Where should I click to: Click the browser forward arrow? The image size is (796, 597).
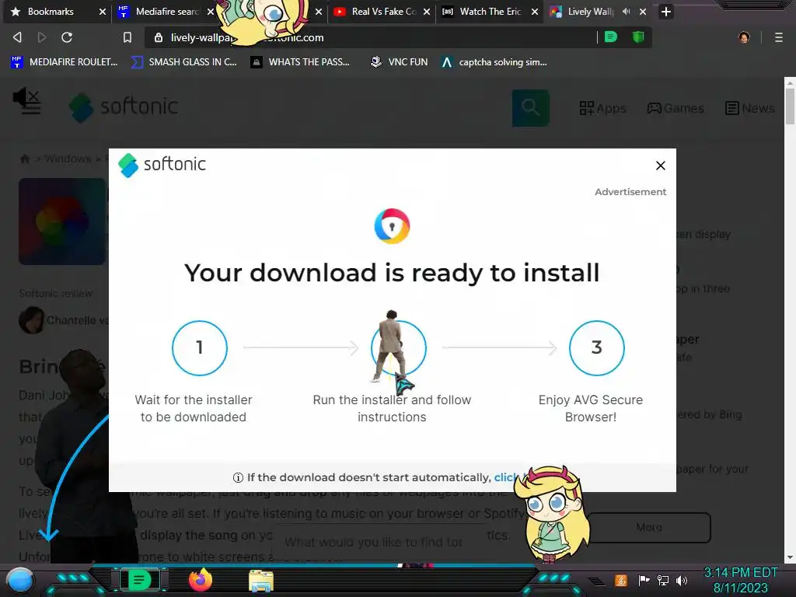coord(42,37)
